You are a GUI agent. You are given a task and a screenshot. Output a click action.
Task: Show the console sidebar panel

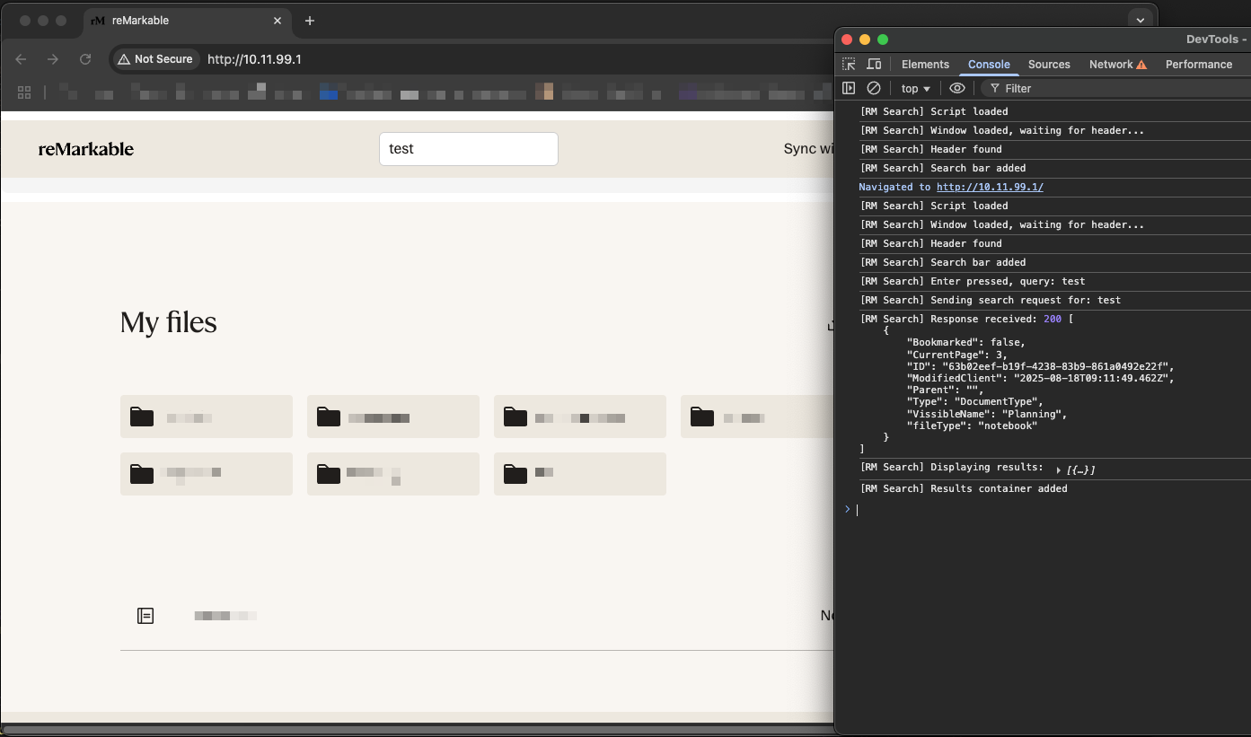pyautogui.click(x=849, y=88)
